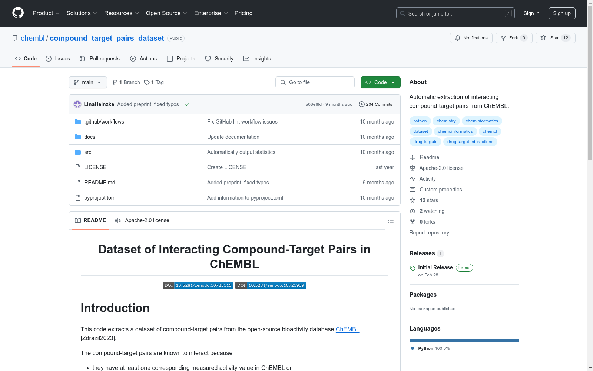
Task: Open commit hash a08ef8d
Action: click(314, 104)
